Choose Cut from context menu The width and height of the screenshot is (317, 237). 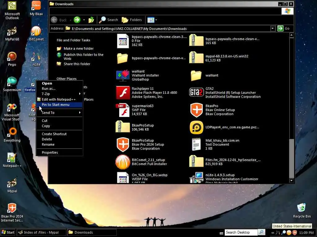[x=59, y=121]
